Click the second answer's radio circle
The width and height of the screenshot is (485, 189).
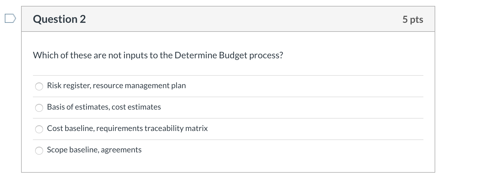click(x=39, y=108)
